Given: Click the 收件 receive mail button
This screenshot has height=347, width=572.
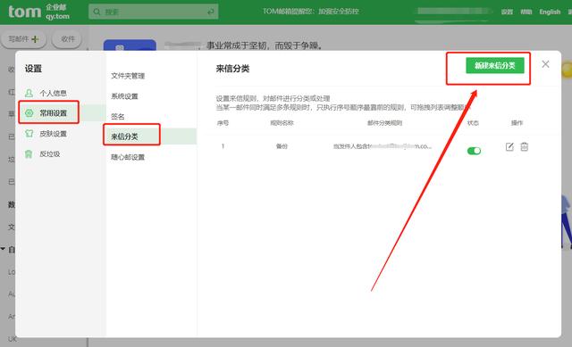Looking at the screenshot, I should pos(67,39).
